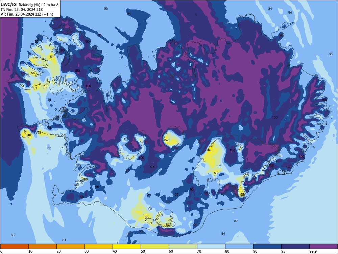Pick the bright yellow 40-50 legend swatch
This screenshot has height=254, width=338.
coord(127,247)
